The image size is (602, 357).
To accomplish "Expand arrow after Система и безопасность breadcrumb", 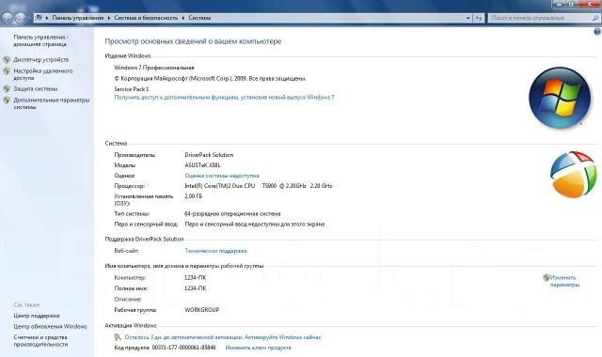I will [183, 18].
